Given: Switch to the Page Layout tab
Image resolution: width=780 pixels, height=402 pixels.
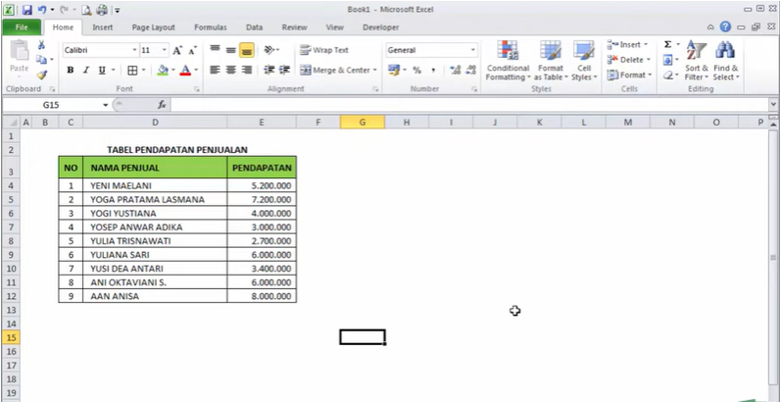Looking at the screenshot, I should 153,27.
